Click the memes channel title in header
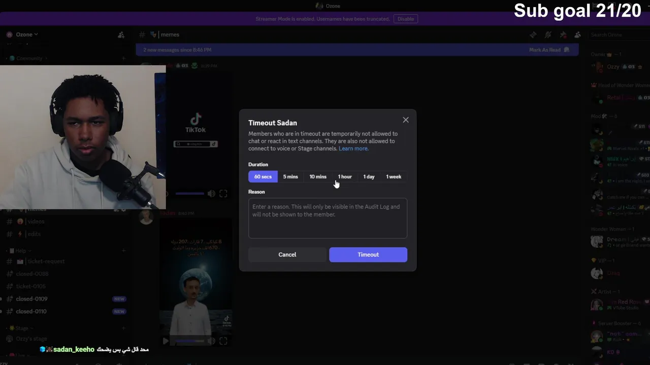This screenshot has width=650, height=365. click(170, 34)
